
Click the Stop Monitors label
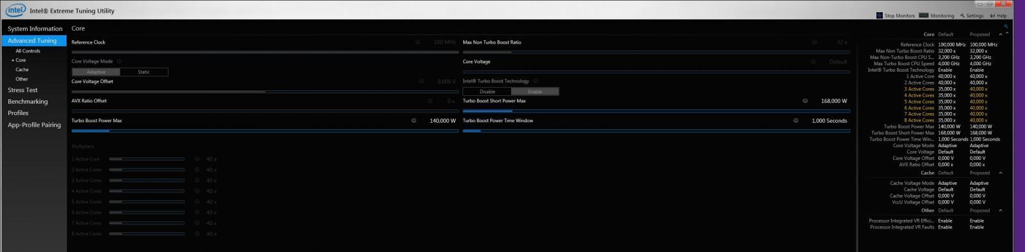(899, 15)
